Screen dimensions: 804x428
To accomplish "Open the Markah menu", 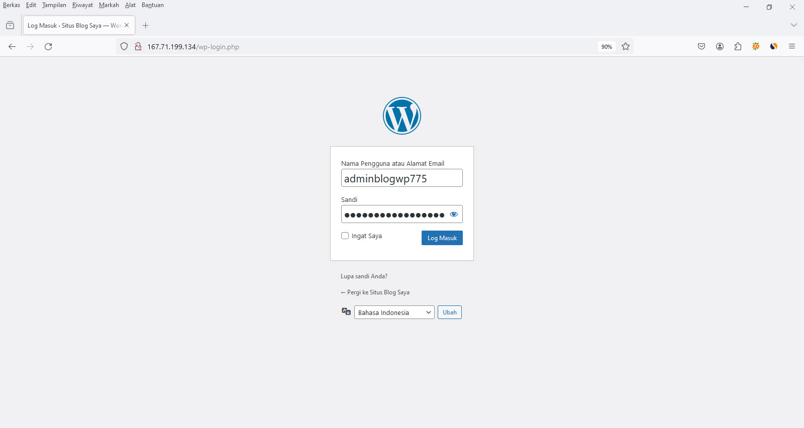I will pos(109,5).
